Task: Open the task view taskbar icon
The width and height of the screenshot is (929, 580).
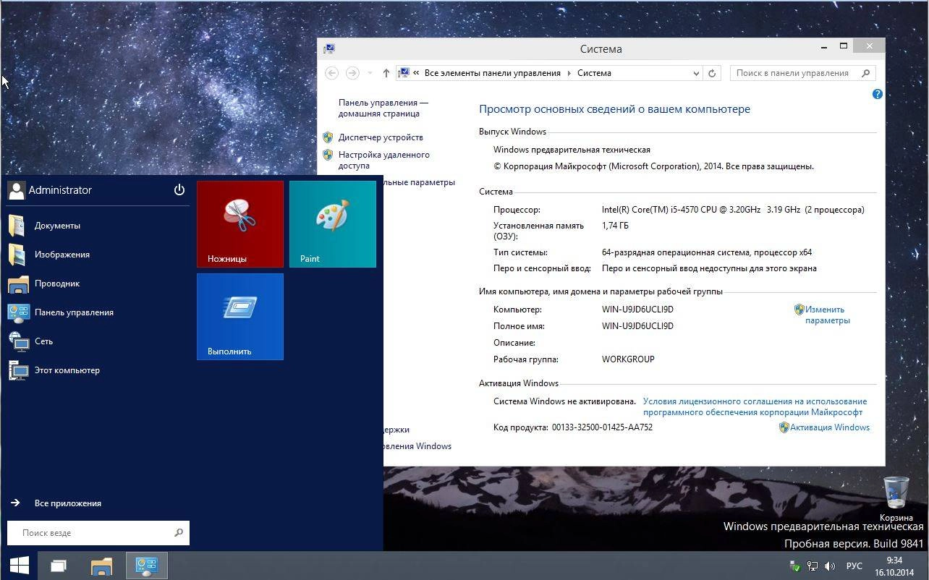Action: (59, 566)
